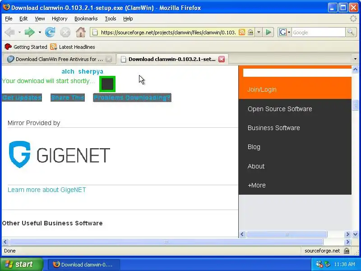Viewport: 361px width, 271px height.
Task: Close the ClamWin Free Antivirus tab
Action: (x=109, y=59)
